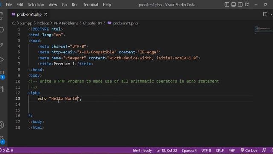
Task: Open the Selection menu
Action: point(36,5)
